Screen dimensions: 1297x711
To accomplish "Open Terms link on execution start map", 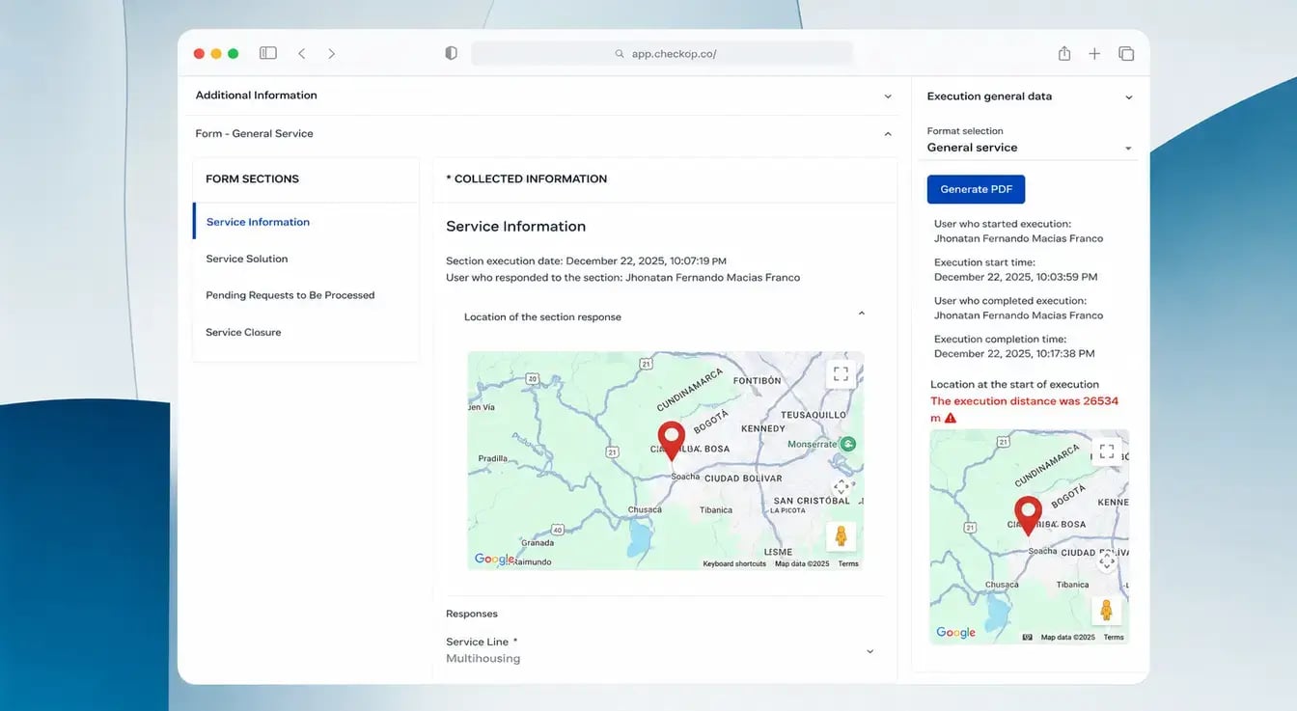I will (1114, 638).
